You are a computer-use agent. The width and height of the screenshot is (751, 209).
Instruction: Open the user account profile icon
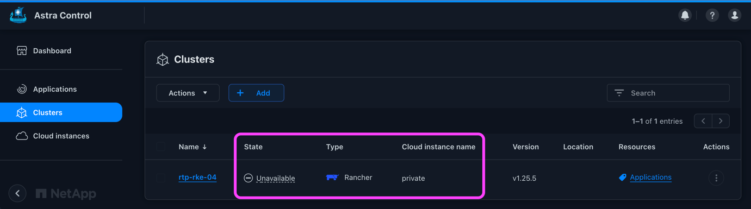(735, 15)
